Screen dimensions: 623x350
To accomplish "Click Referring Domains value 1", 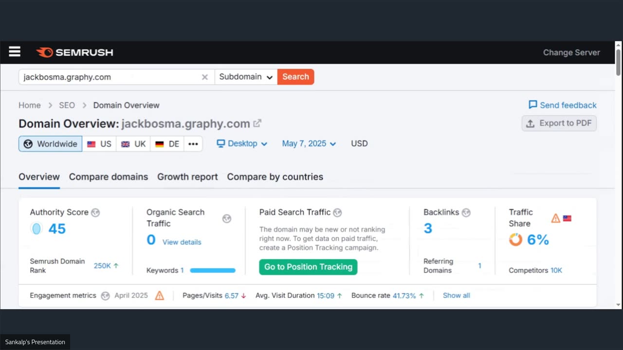I will (x=479, y=266).
